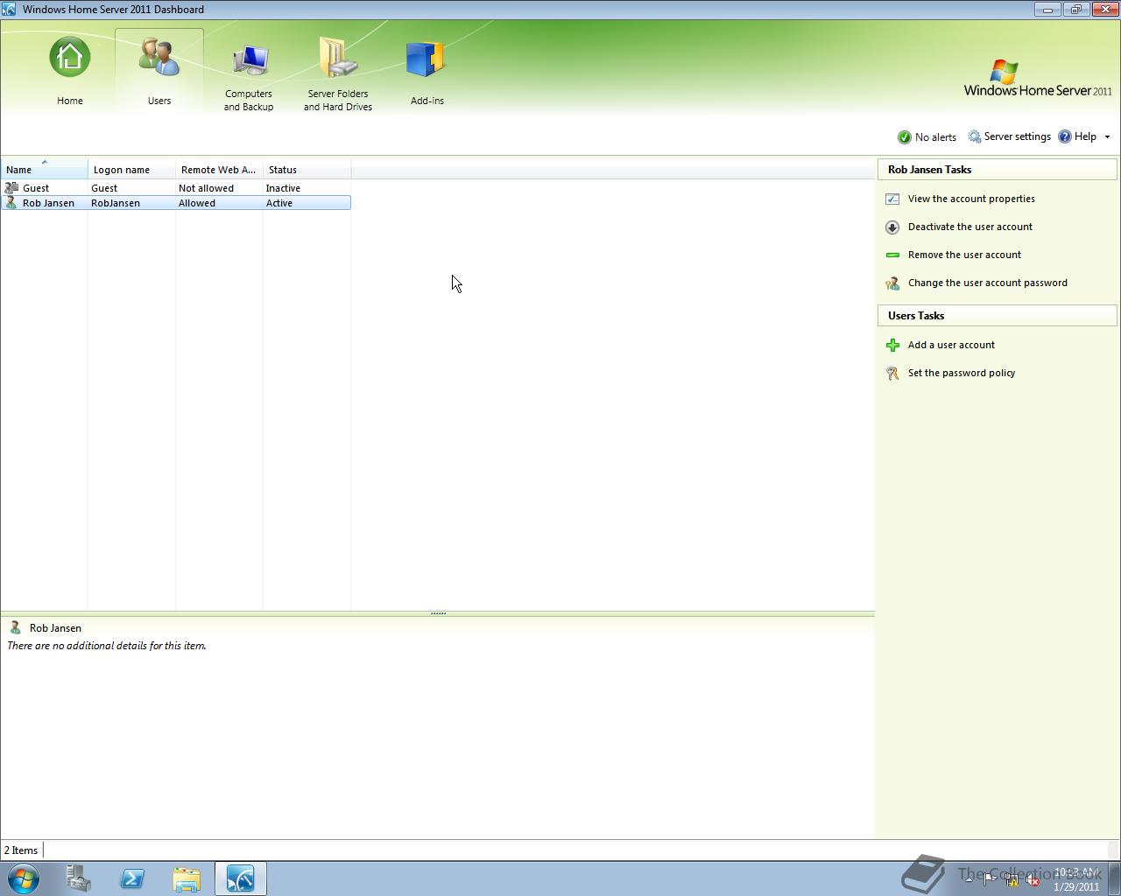Click Rob Jansen icon in details pane
The width and height of the screenshot is (1121, 896).
15,627
